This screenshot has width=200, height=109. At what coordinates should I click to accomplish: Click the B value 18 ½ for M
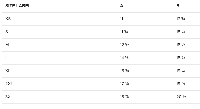(181, 45)
